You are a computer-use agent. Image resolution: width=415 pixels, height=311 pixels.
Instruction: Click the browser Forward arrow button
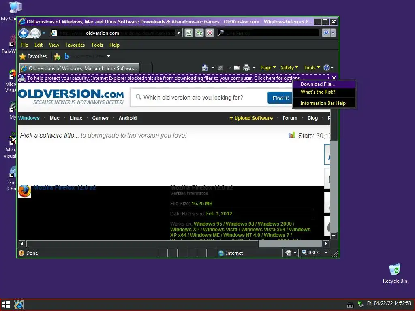click(35, 33)
